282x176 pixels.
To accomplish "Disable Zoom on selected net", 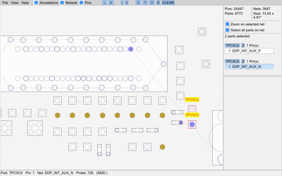I will click(228, 24).
